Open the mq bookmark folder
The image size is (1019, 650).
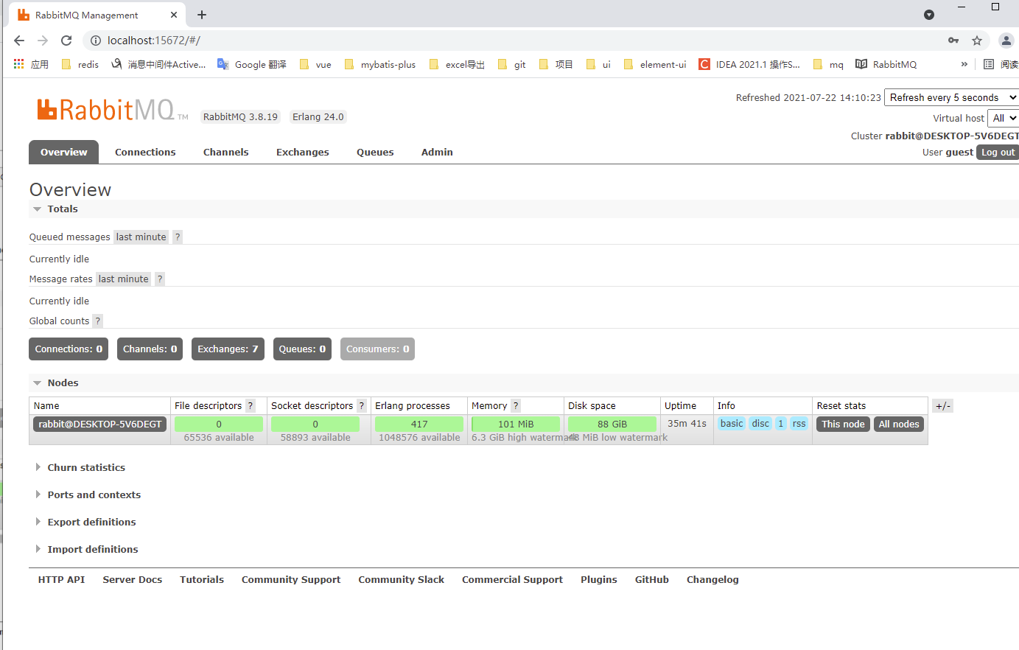pos(828,64)
